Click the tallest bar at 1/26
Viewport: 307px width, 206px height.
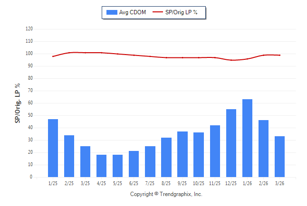(247, 138)
